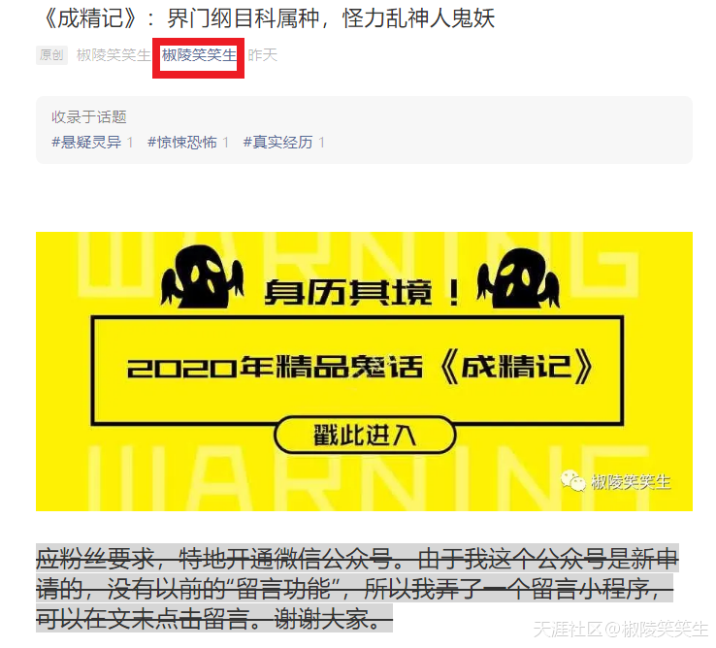Click the right ghost icon in banner
Viewport: 716px width, 648px height.
[518, 278]
